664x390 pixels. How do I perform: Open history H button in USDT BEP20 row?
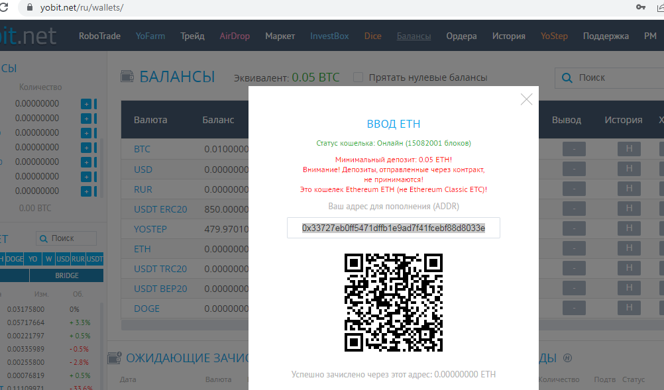click(x=629, y=288)
